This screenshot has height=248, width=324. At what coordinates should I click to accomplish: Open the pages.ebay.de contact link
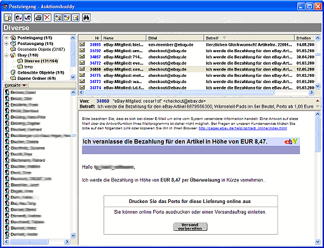pos(243,128)
